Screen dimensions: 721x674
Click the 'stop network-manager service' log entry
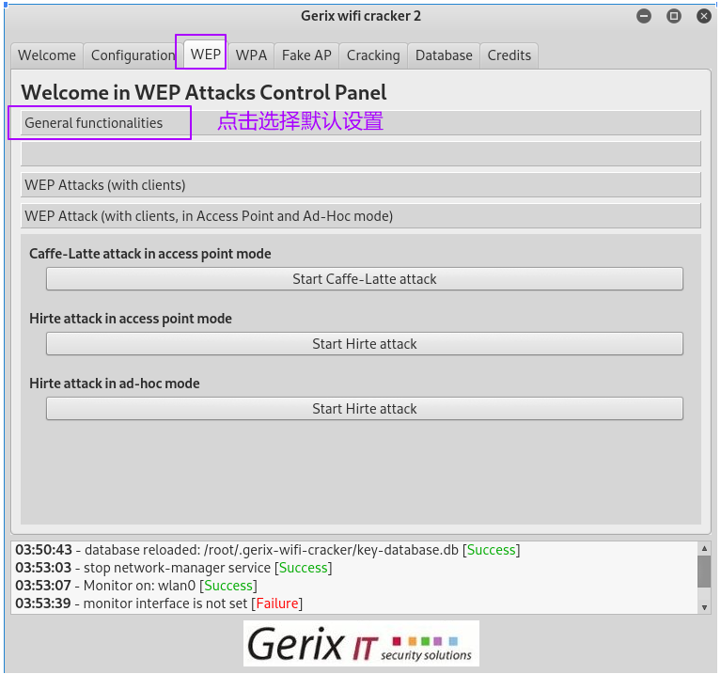click(x=173, y=568)
